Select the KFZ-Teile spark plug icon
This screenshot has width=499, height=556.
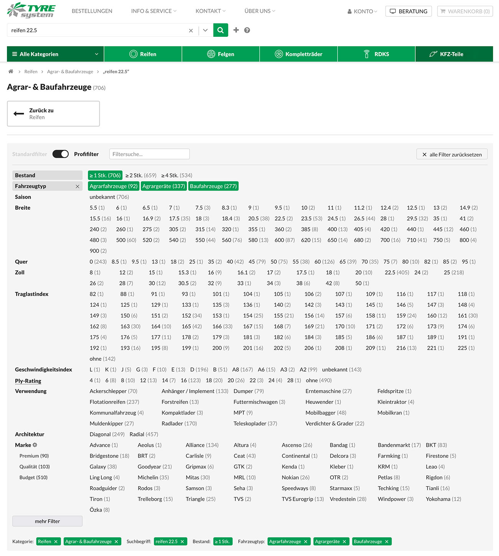[x=433, y=54]
